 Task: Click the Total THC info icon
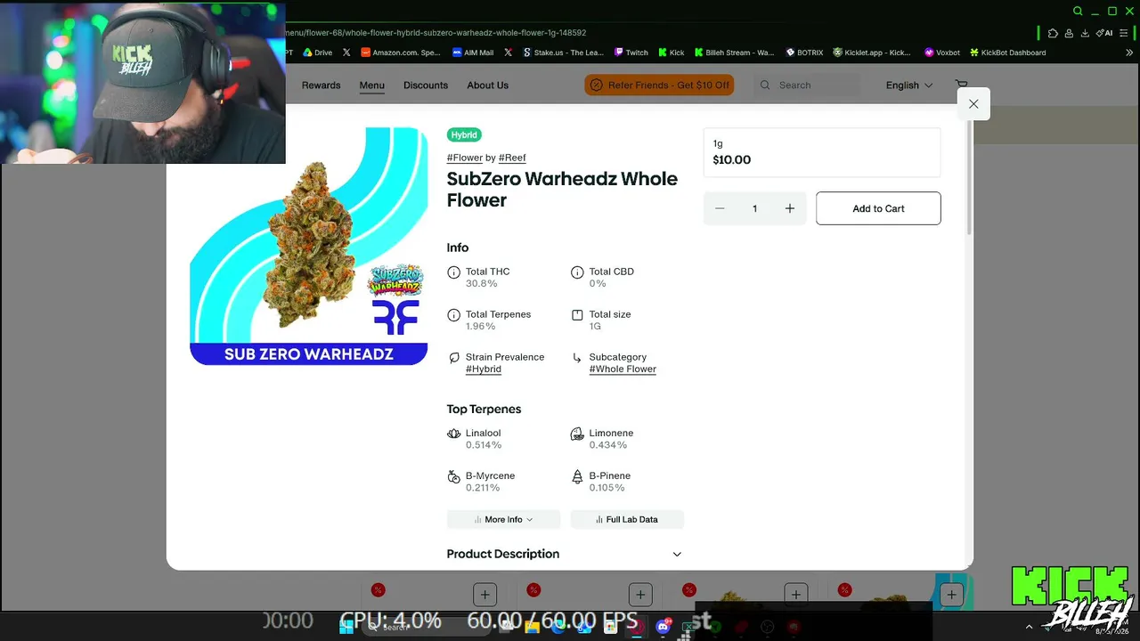tap(453, 272)
